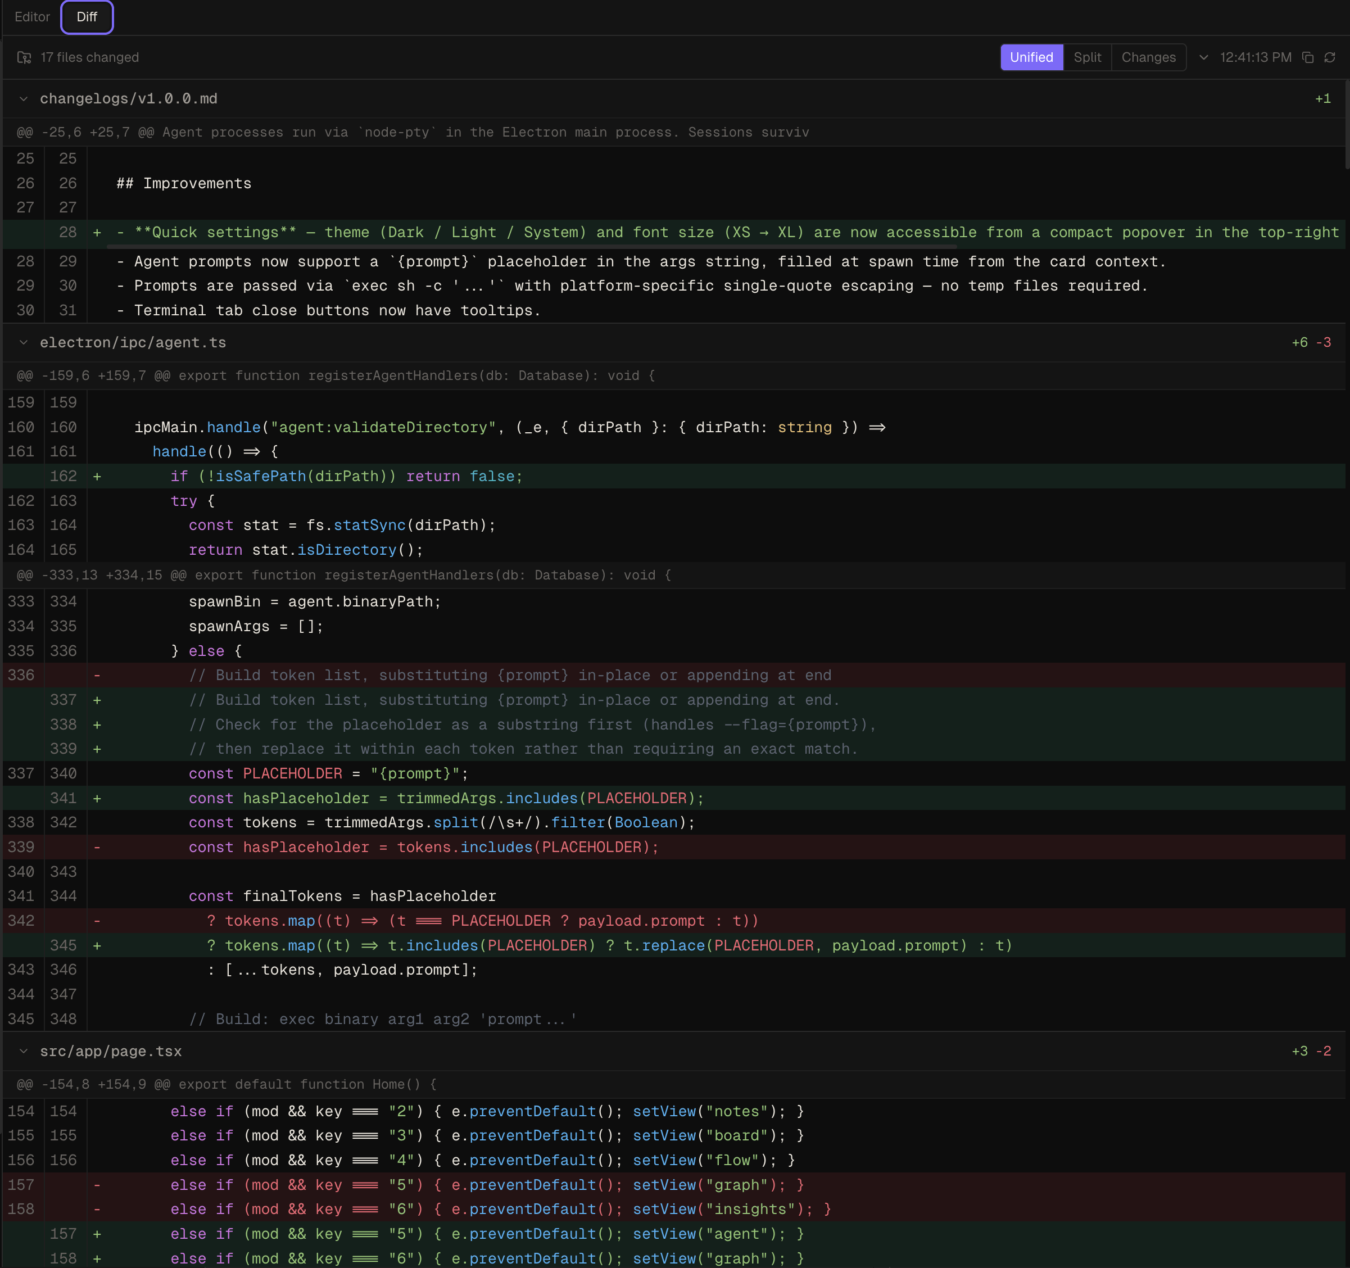Click the +1 change count for changelogs
The width and height of the screenshot is (1350, 1268).
coord(1323,99)
